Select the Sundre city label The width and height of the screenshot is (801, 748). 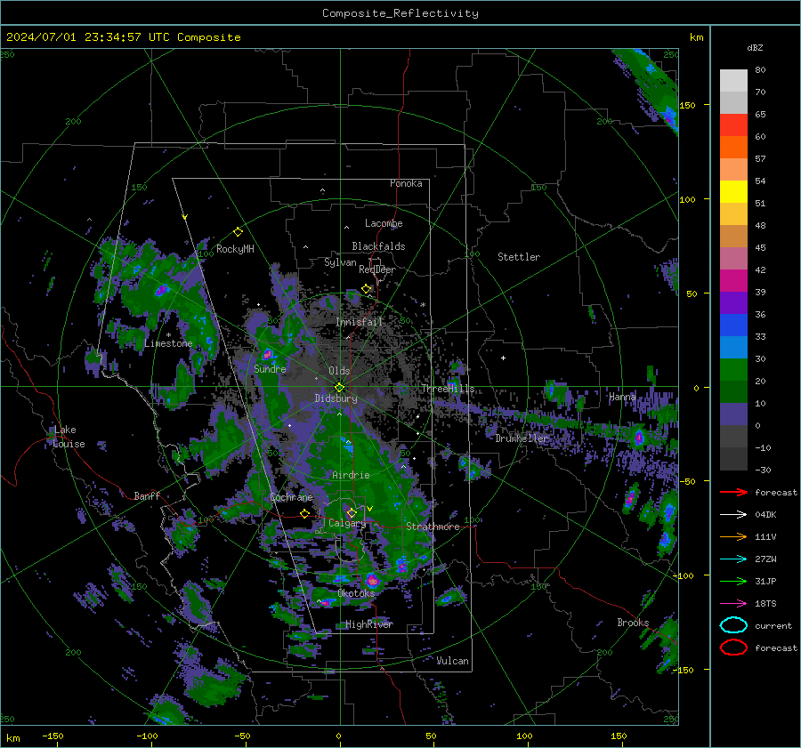(x=270, y=368)
